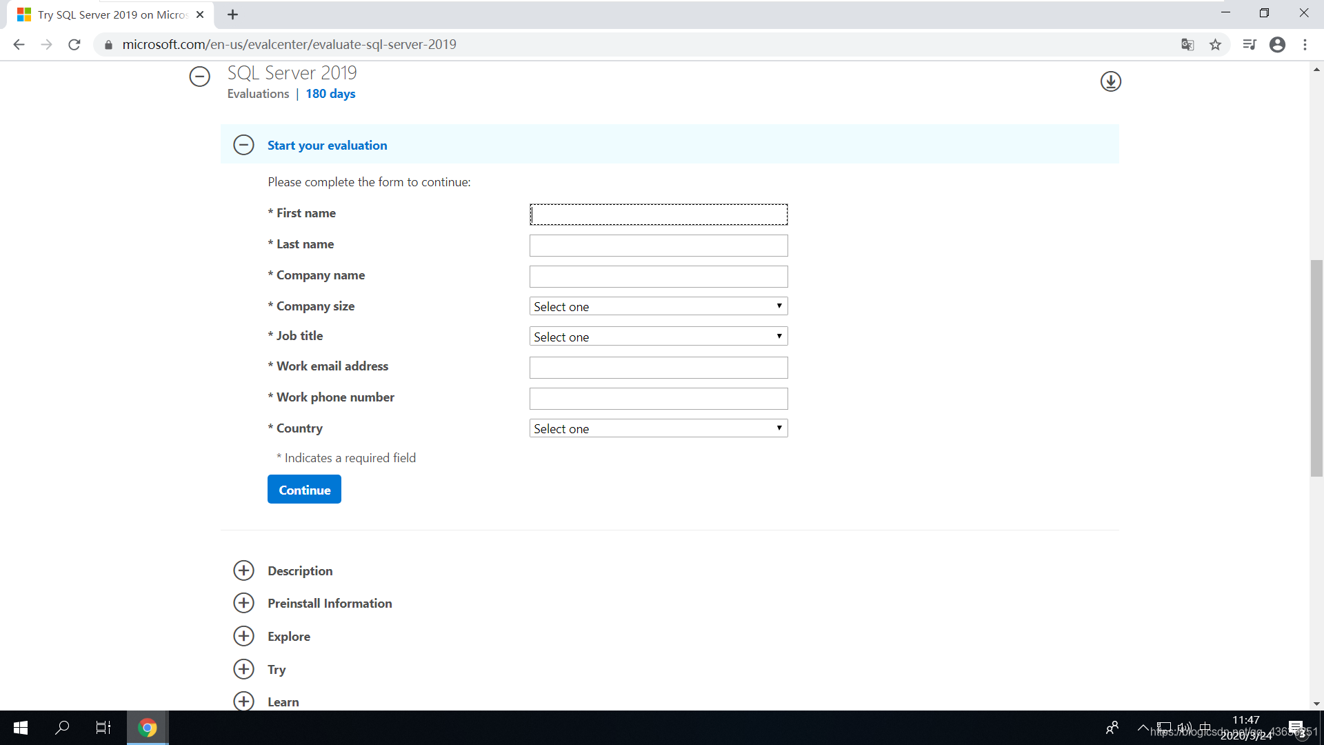Viewport: 1324px width, 745px height.
Task: Expand the Preinstall Information section
Action: (x=243, y=603)
